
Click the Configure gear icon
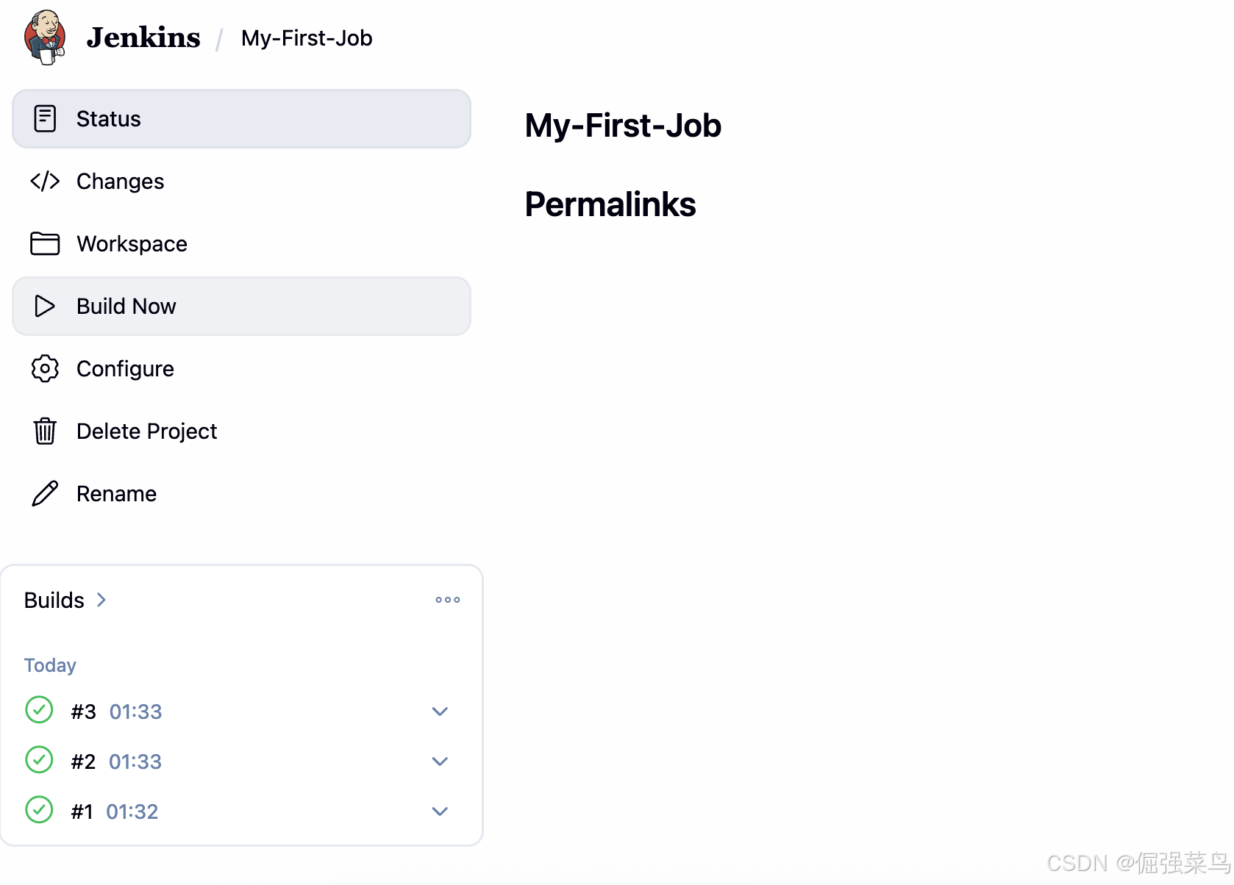(45, 368)
